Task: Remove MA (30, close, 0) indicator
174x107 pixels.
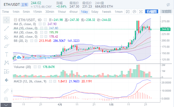Action: pos(46,32)
